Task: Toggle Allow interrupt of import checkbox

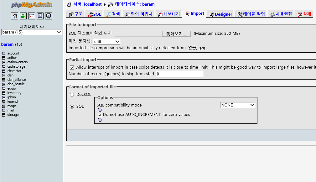Action: tap(72, 67)
